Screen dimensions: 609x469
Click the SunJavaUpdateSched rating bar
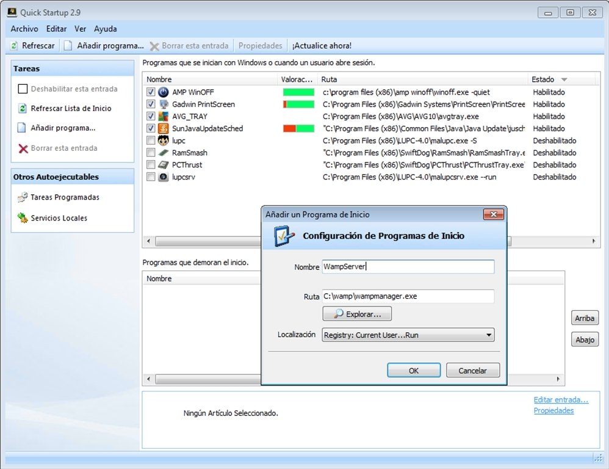click(x=298, y=128)
